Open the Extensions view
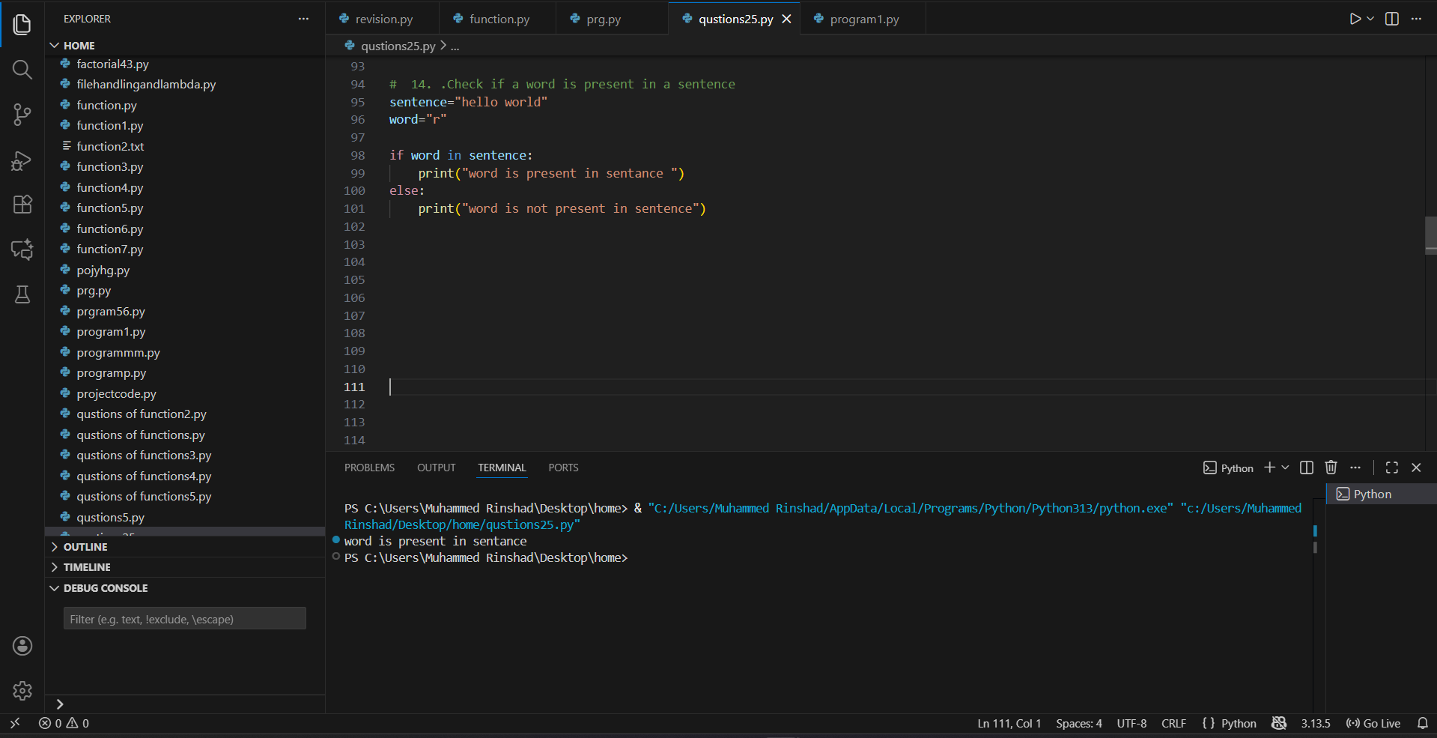1437x738 pixels. (x=22, y=205)
